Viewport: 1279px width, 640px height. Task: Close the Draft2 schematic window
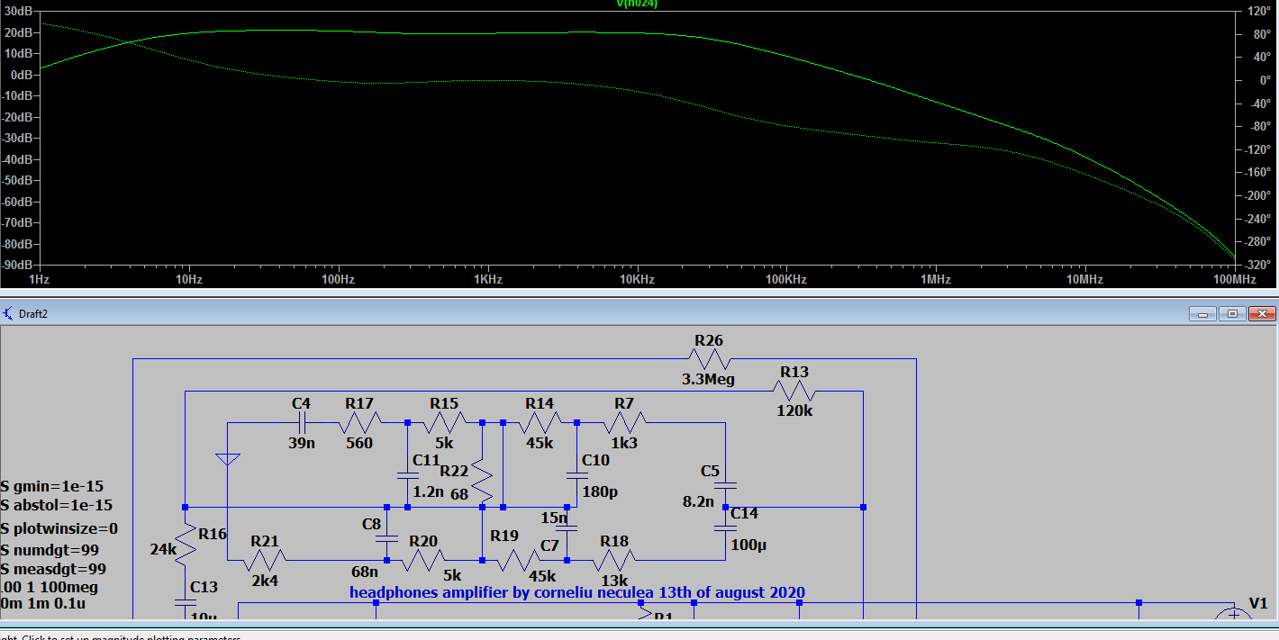tap(1263, 313)
